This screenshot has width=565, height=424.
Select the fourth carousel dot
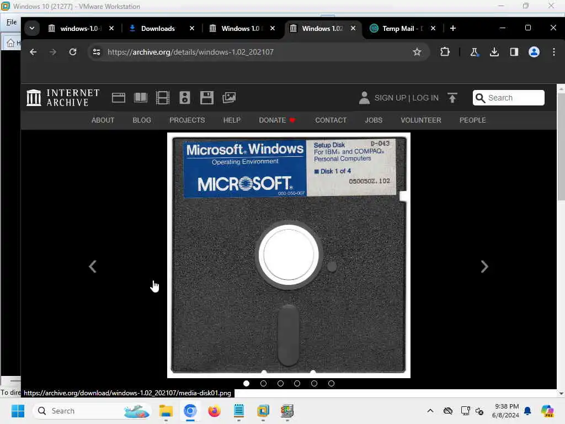tap(297, 384)
